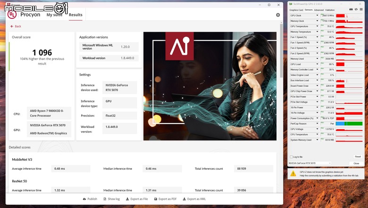Click the Export as PDF icon

[x=155, y=199]
